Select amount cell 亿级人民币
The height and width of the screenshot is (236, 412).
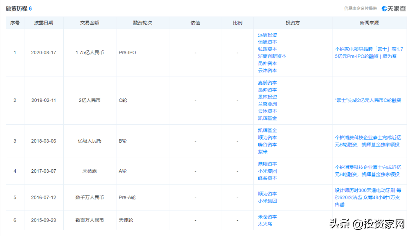point(90,141)
